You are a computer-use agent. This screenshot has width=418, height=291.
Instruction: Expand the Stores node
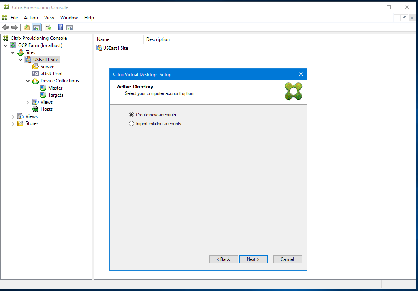coord(13,124)
